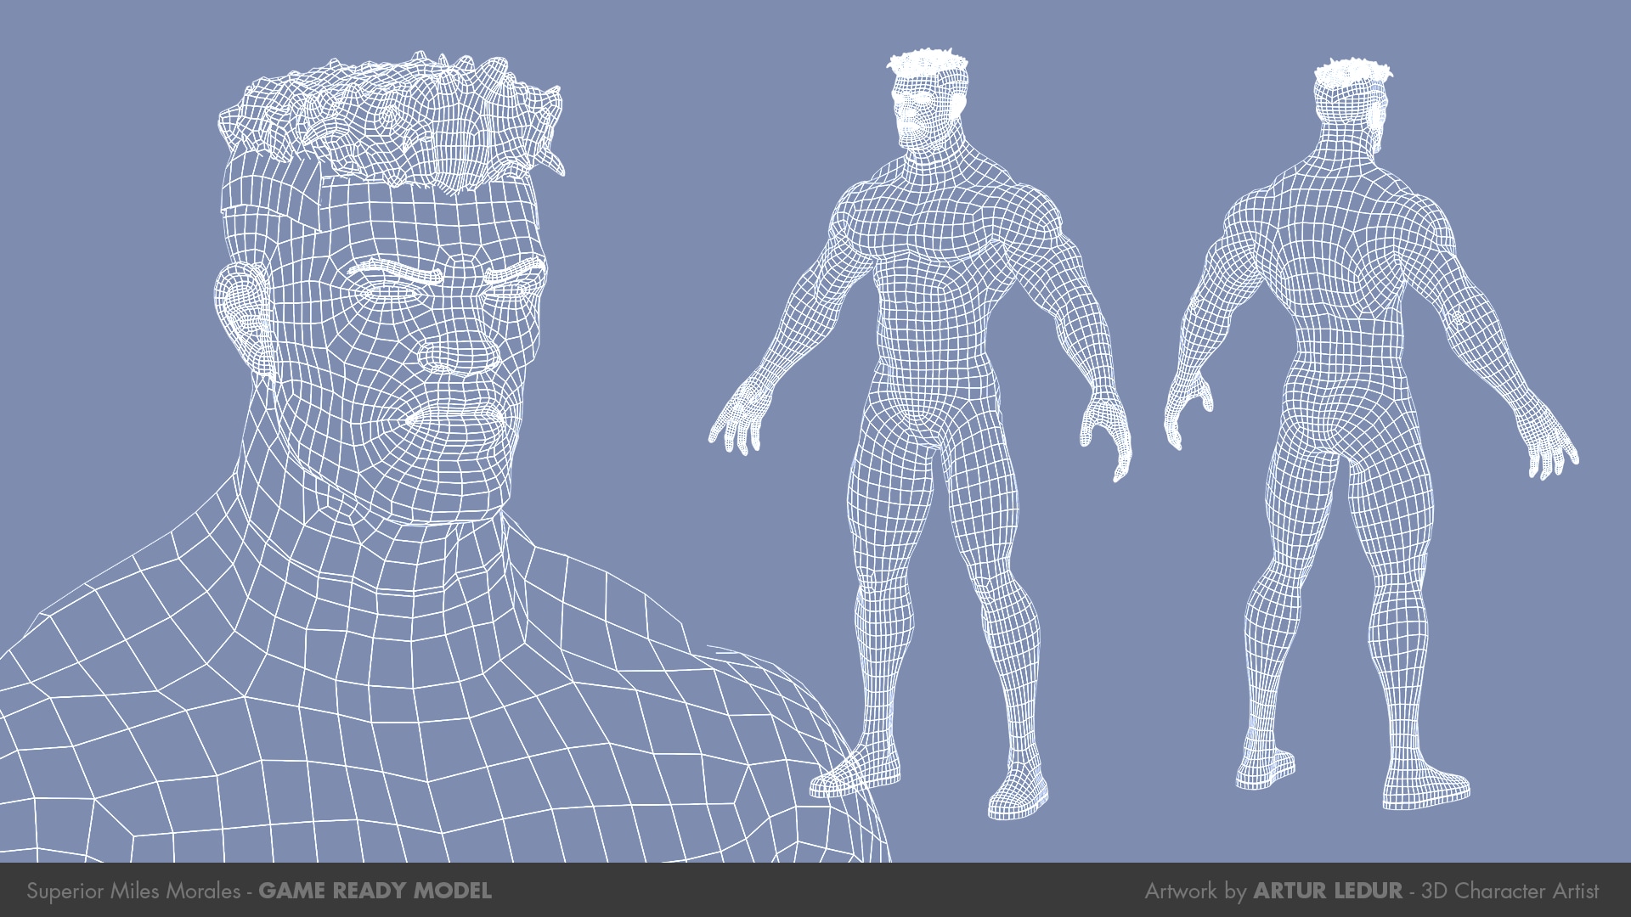Click the head of the front-view figure
This screenshot has width=1631, height=917.
(x=926, y=106)
